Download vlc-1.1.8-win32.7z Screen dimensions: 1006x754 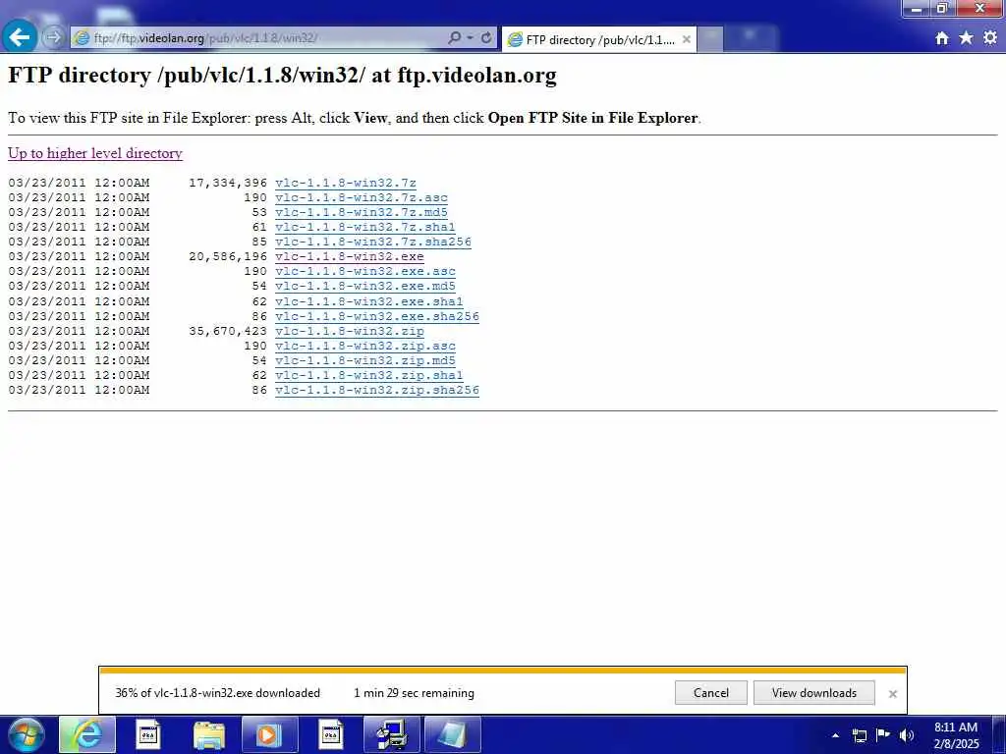click(x=346, y=183)
